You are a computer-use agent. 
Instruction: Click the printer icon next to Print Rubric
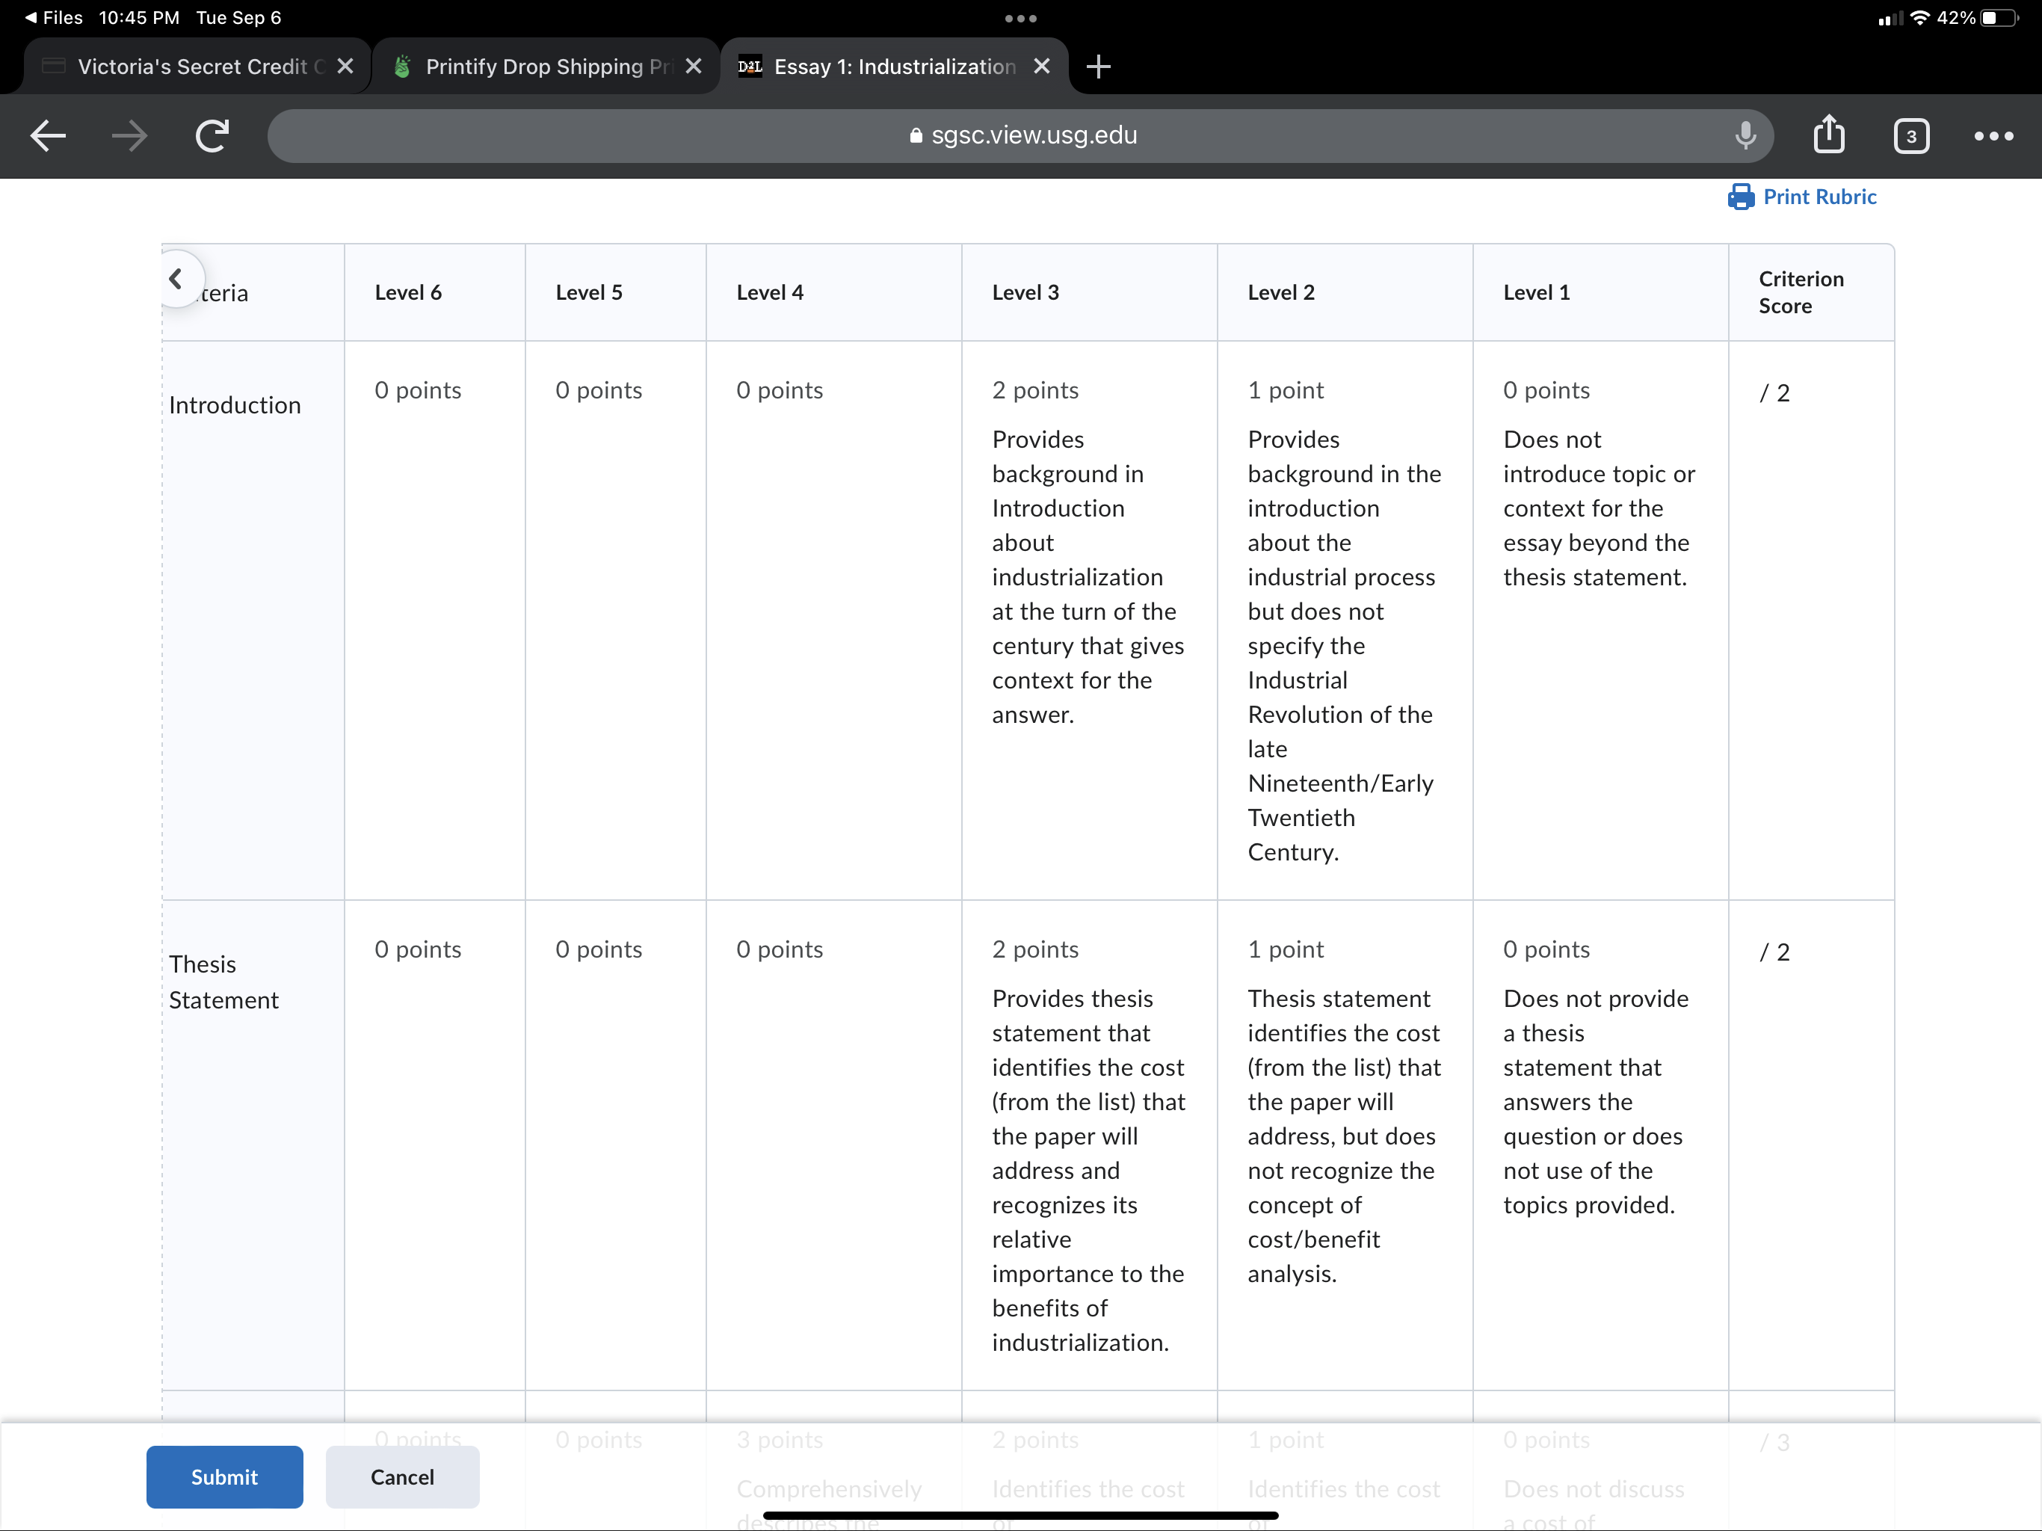tap(1740, 197)
